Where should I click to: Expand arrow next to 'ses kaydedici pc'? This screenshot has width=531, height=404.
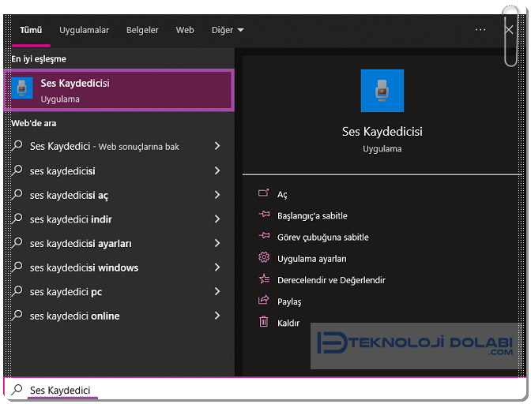tap(217, 291)
